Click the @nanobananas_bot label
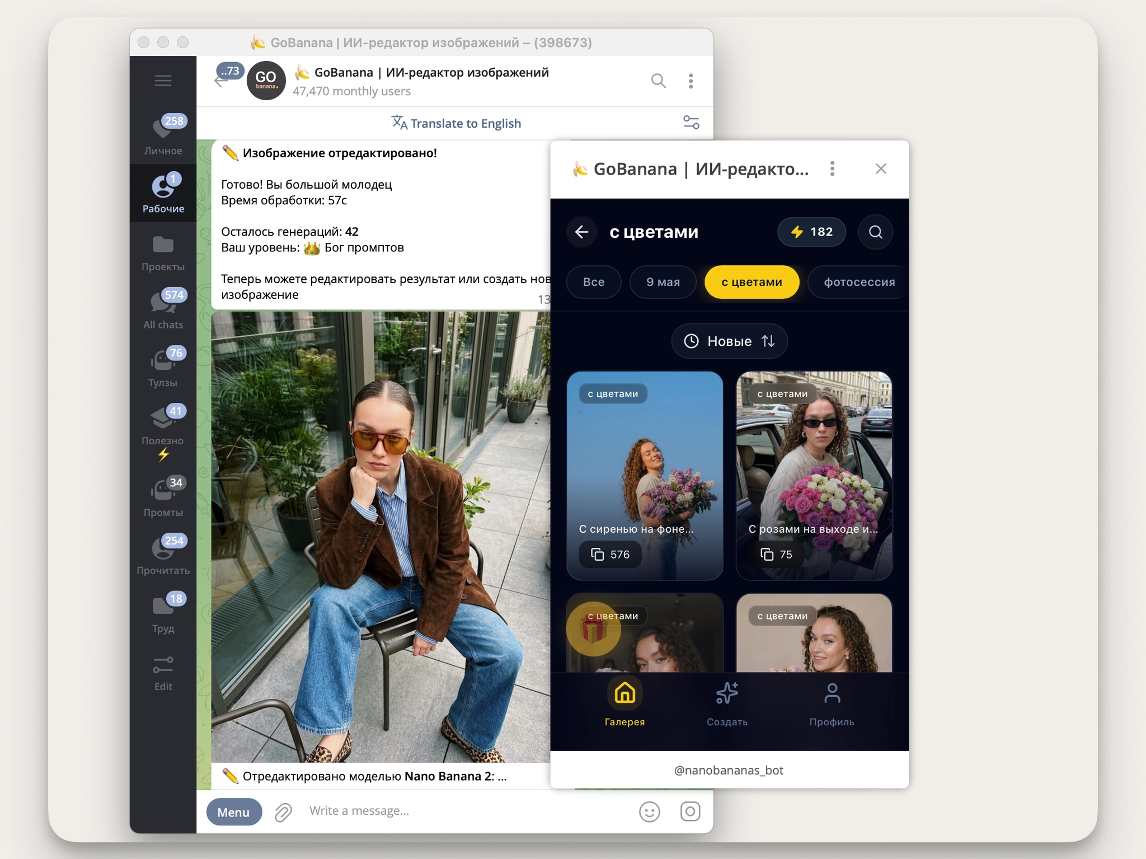Image resolution: width=1146 pixels, height=859 pixels. [729, 771]
